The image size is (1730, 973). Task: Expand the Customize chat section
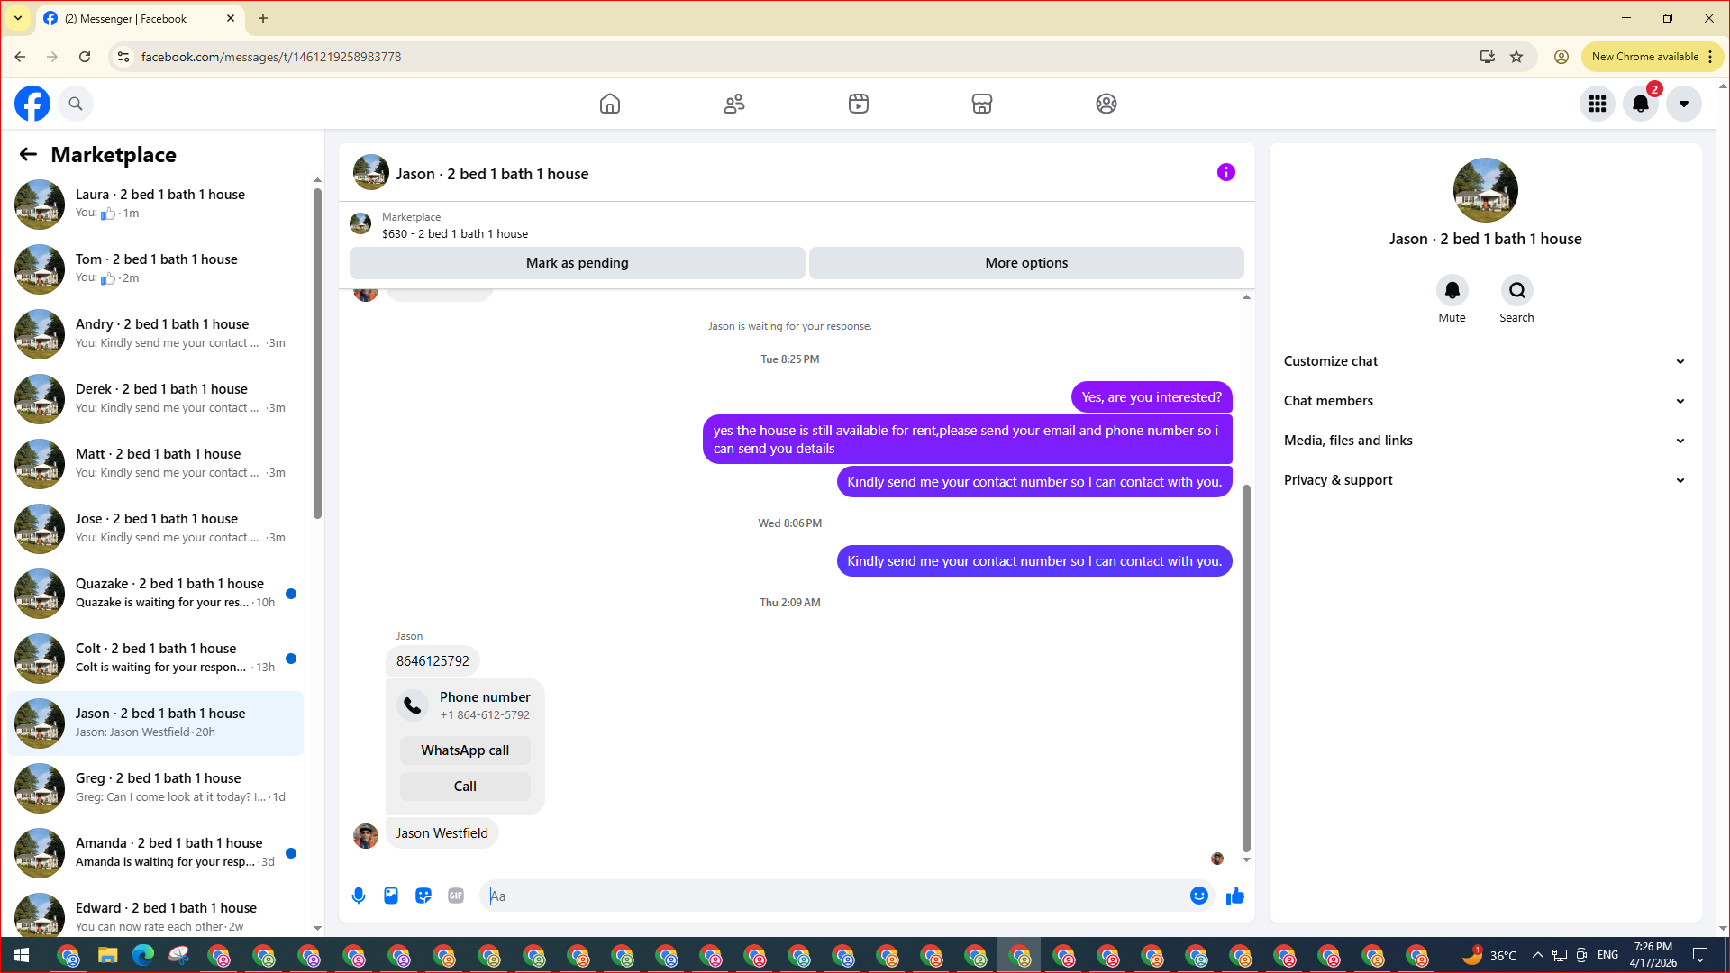click(1485, 361)
